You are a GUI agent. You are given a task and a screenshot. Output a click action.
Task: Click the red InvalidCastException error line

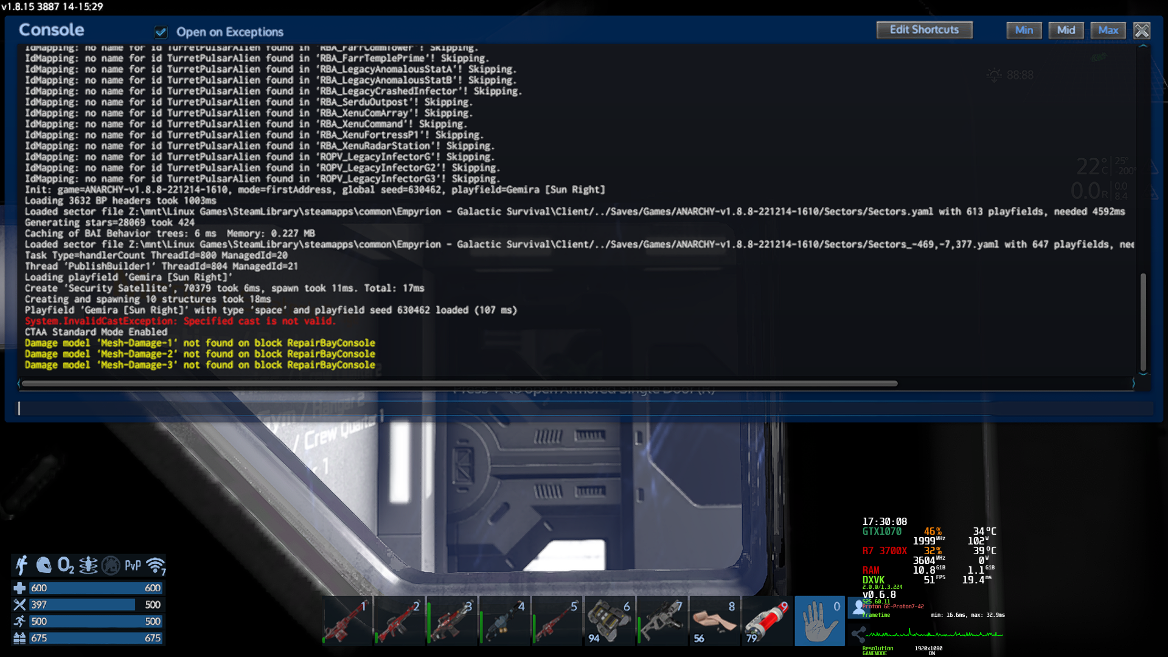(180, 321)
